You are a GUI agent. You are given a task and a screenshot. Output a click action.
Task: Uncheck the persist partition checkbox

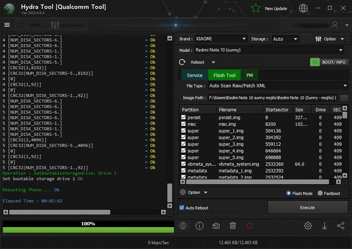pos(183,117)
